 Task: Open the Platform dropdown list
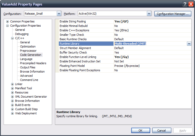tap(149, 14)
